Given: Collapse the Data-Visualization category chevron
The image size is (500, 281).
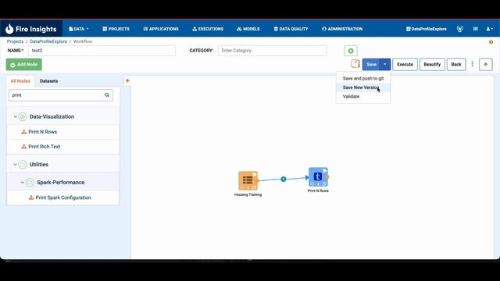Looking at the screenshot, I should pyautogui.click(x=15, y=116).
